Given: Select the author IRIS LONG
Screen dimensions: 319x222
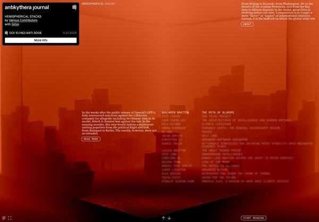Looking at the screenshot, I should point(169,154).
